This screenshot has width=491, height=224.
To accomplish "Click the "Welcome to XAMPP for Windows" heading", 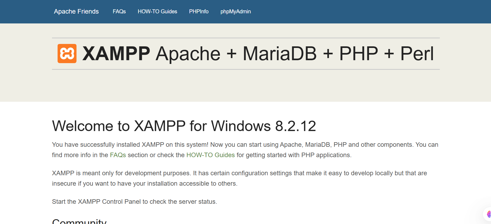I will pyautogui.click(x=162, y=126).
